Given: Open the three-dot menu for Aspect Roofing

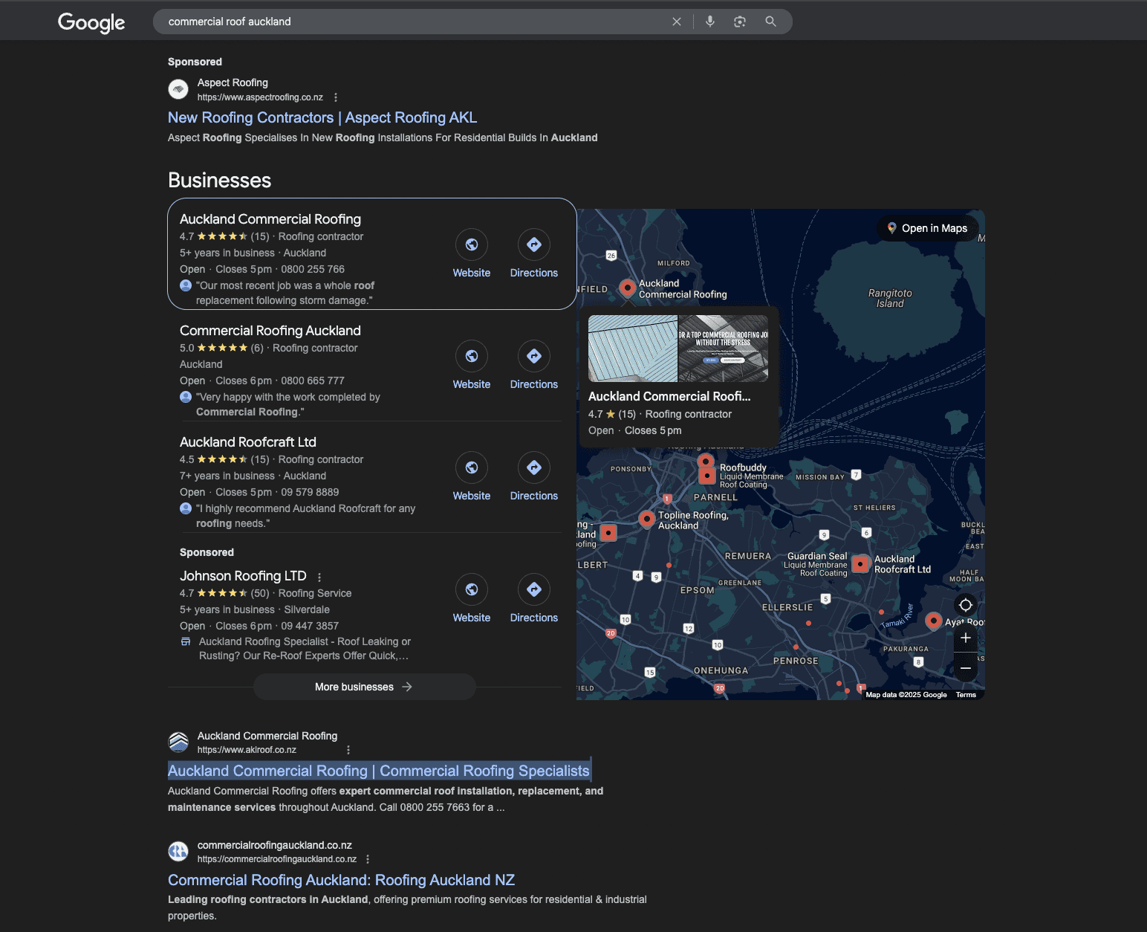Looking at the screenshot, I should point(336,97).
